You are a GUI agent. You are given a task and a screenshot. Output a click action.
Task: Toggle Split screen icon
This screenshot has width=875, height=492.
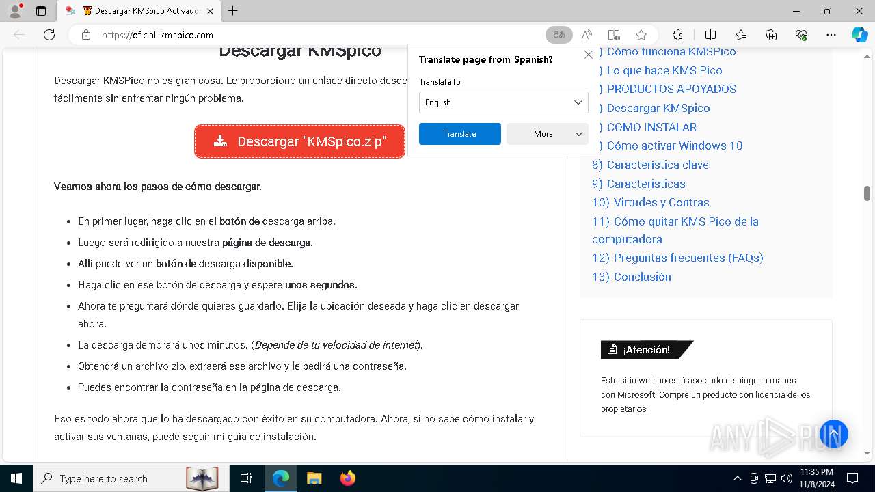pos(710,35)
